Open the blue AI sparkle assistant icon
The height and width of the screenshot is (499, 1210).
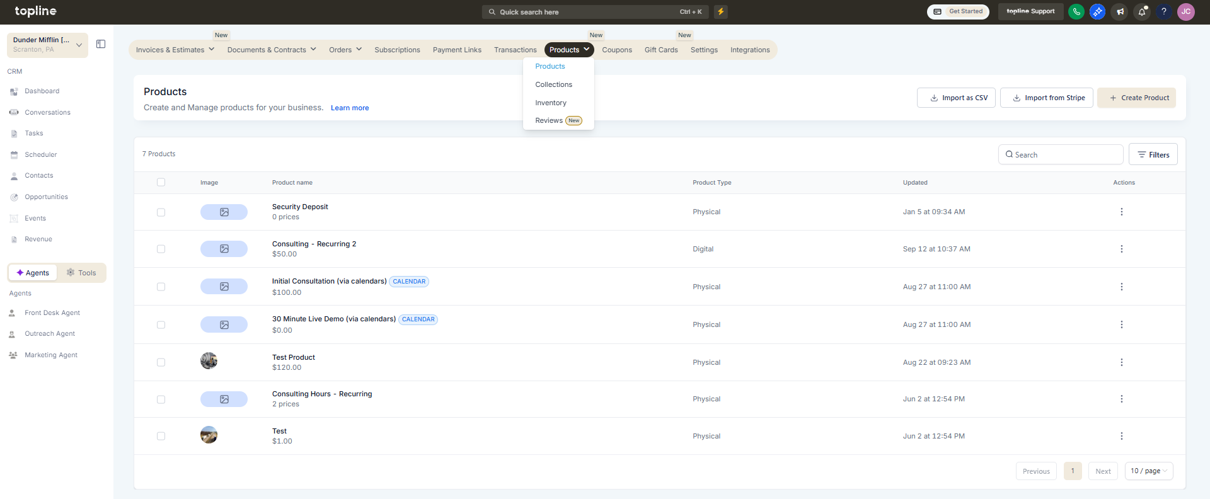pyautogui.click(x=1098, y=11)
